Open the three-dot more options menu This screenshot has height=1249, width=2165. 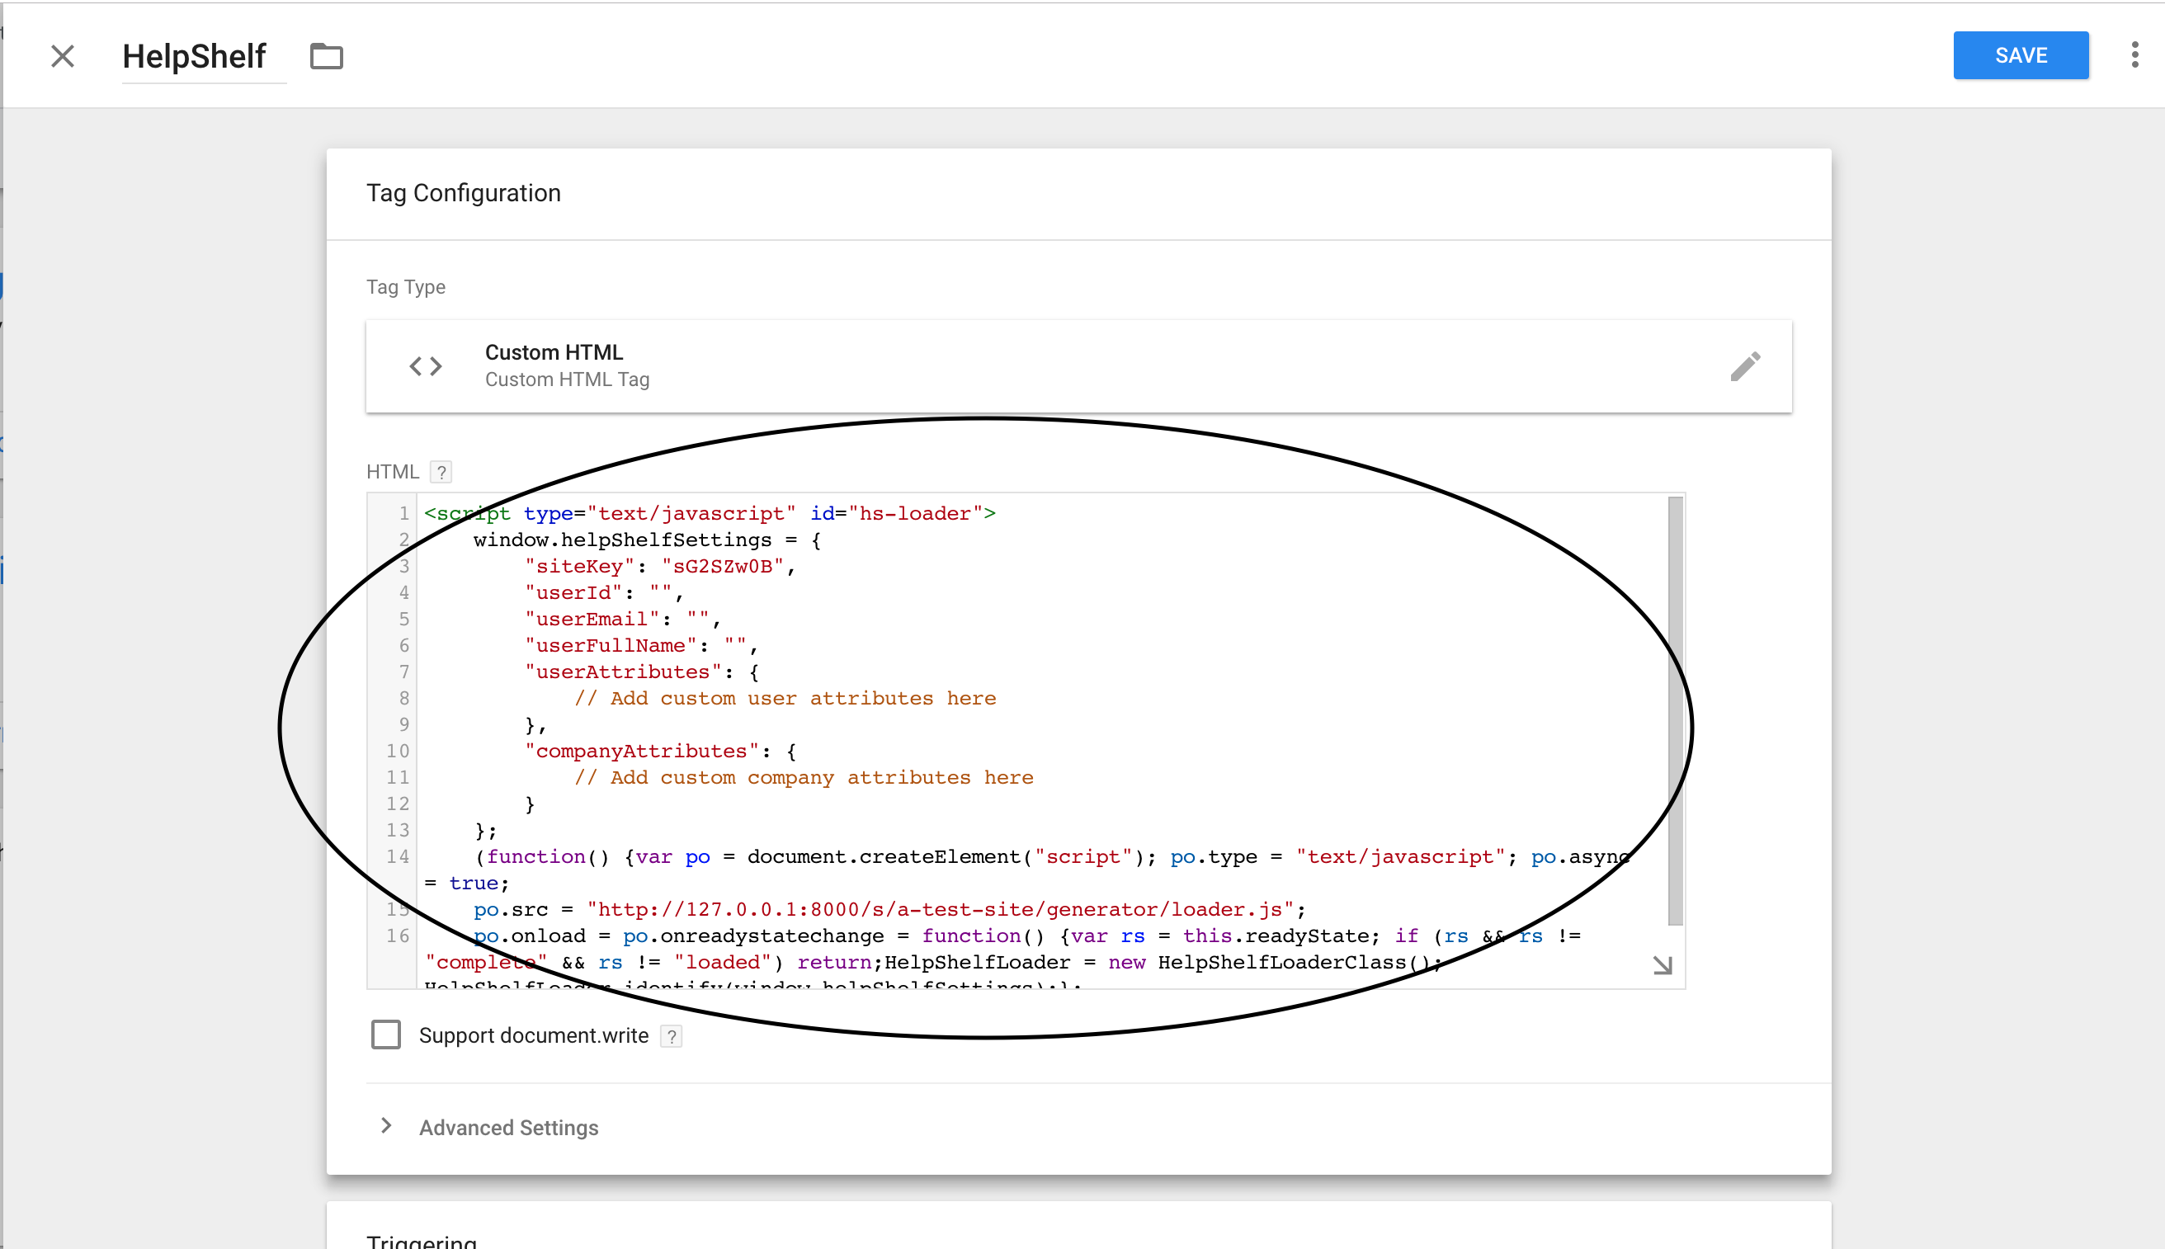pyautogui.click(x=2134, y=55)
